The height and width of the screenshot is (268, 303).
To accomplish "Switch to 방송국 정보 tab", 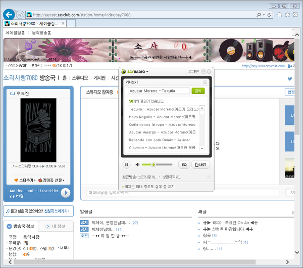I will point(21,226).
